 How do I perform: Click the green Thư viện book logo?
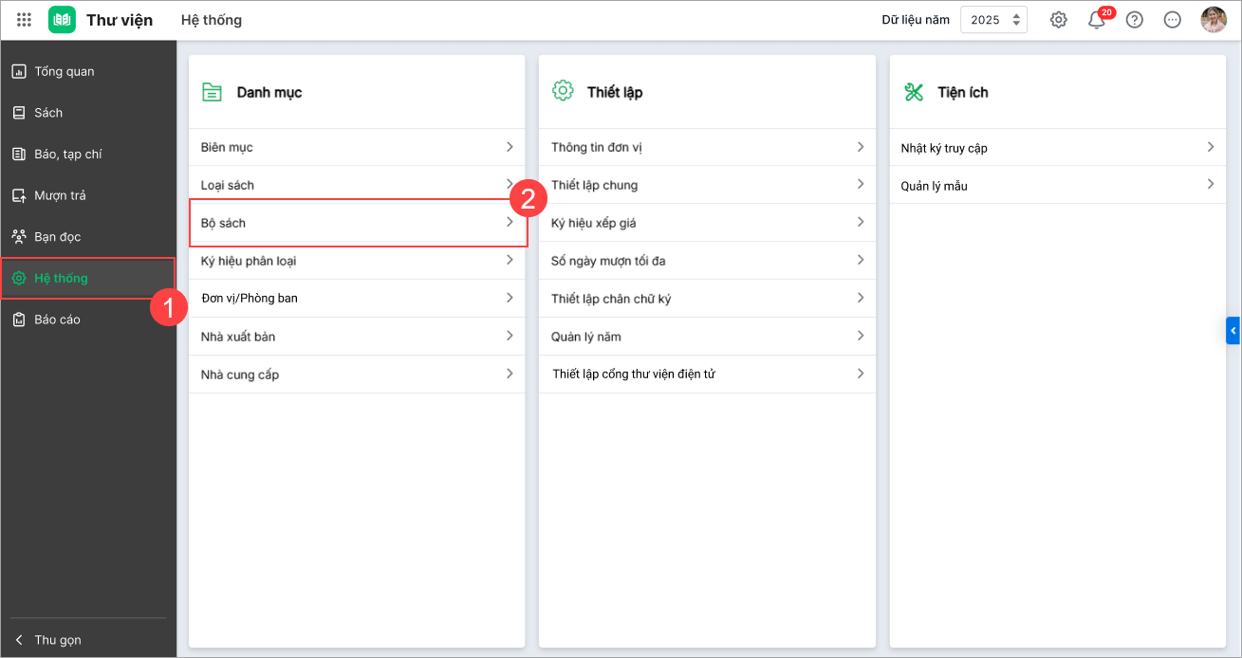[62, 19]
